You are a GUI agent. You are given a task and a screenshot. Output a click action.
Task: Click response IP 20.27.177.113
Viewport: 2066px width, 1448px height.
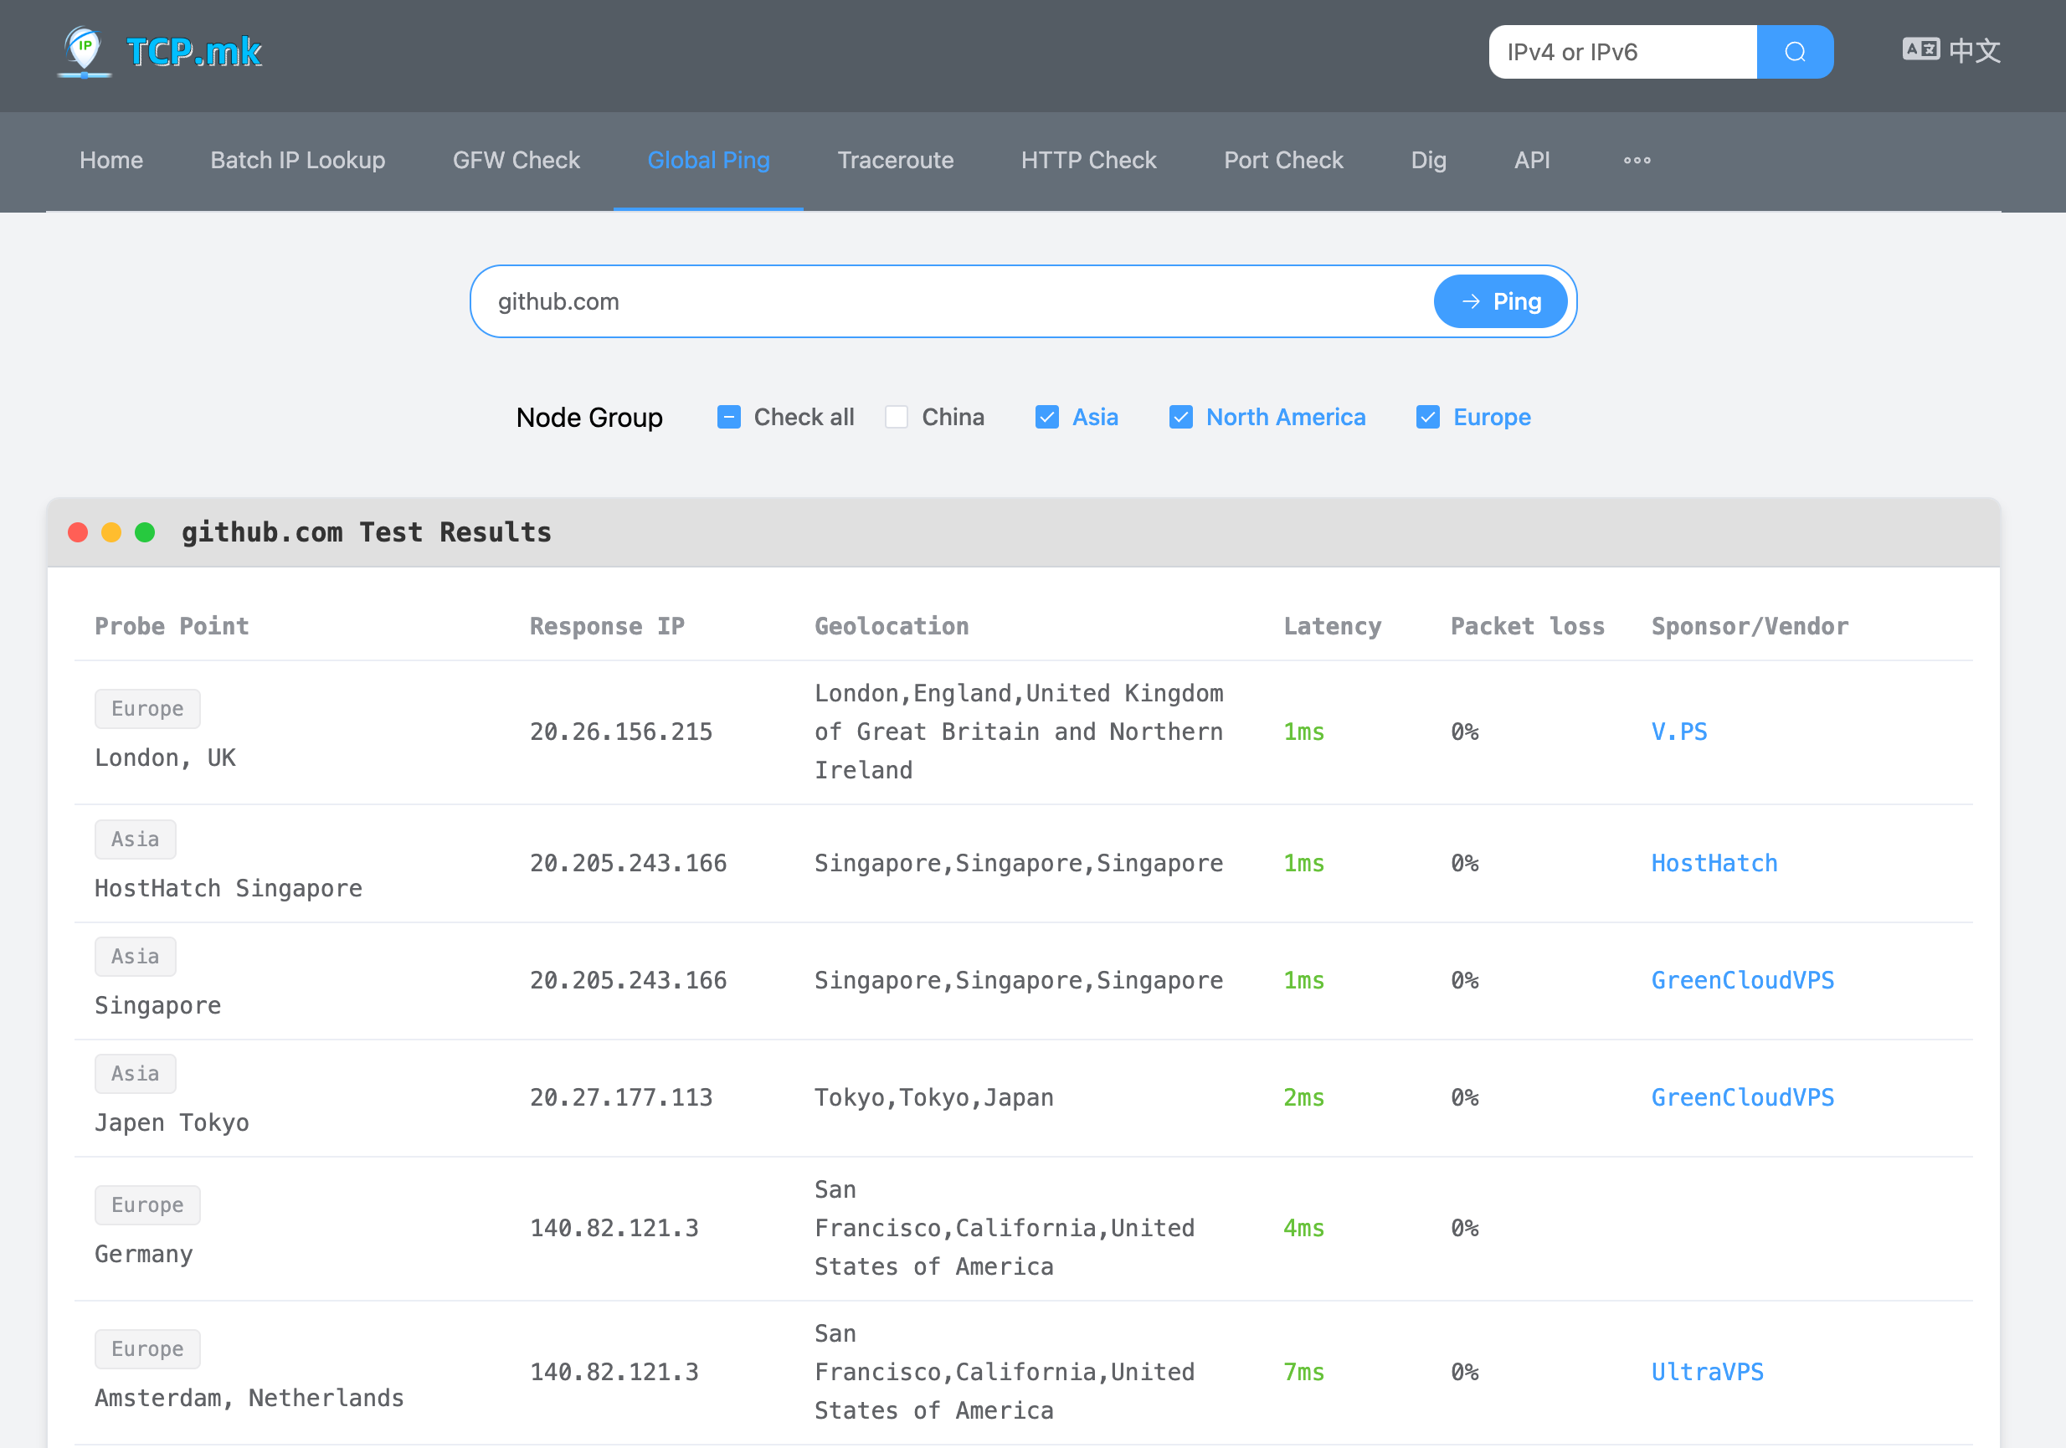(621, 1097)
